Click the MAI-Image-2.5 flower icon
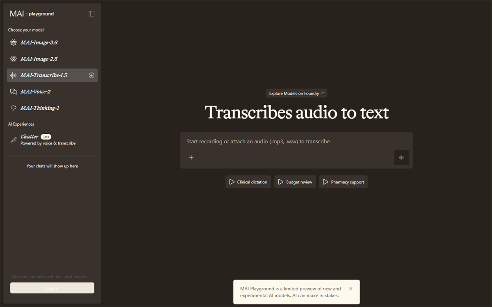 pyautogui.click(x=14, y=59)
